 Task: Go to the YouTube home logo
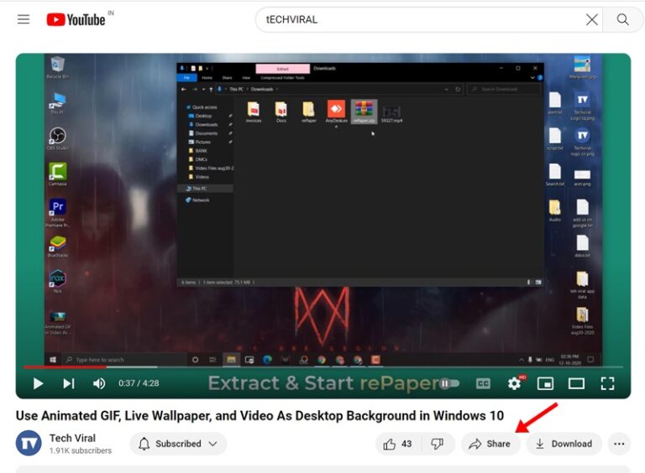(x=76, y=19)
